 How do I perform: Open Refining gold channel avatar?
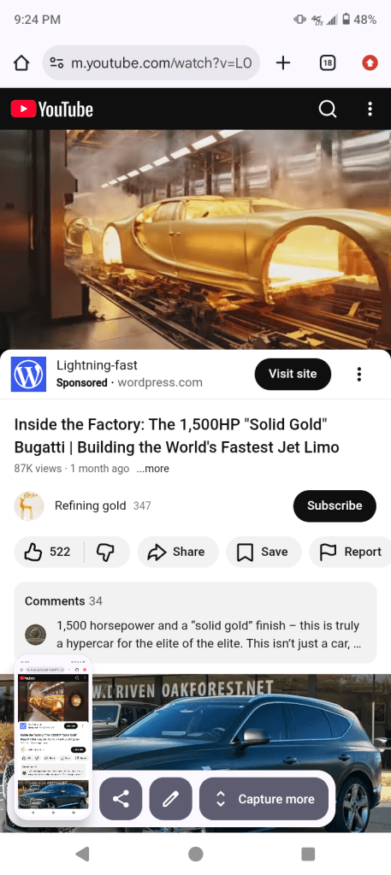point(29,505)
